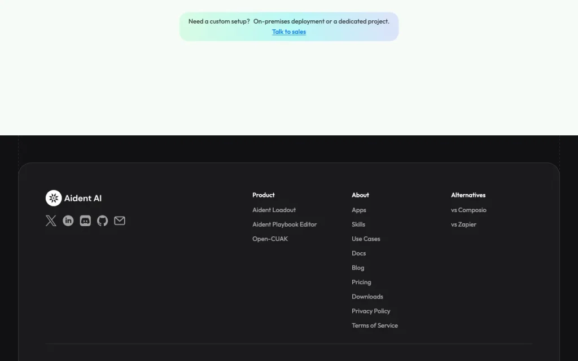Open the Discord social icon
This screenshot has width=578, height=361.
click(85, 221)
